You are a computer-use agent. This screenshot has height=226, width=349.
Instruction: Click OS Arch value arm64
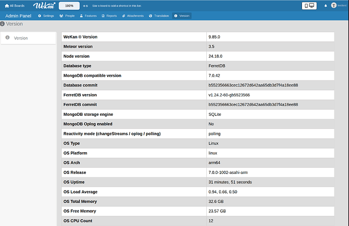[x=214, y=163]
